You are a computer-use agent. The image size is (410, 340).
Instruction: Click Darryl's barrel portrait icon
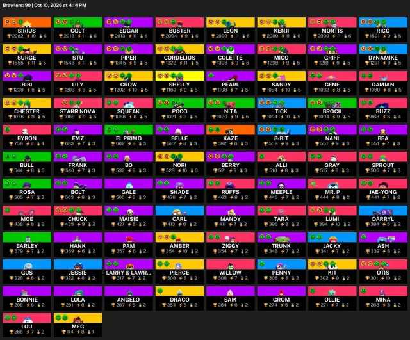[383, 212]
